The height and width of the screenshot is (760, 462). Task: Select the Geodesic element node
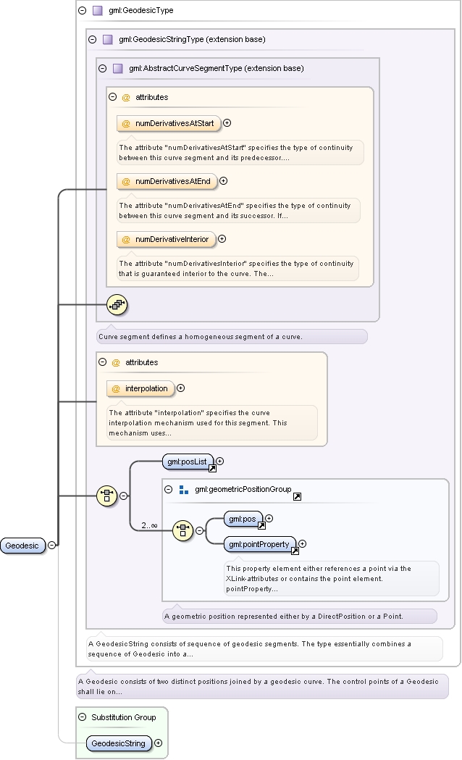coord(22,546)
